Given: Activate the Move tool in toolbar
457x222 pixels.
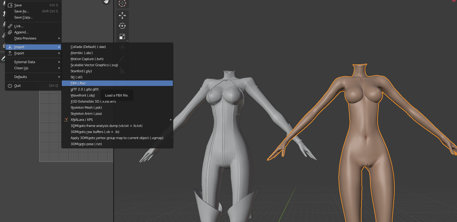Looking at the screenshot, I should coord(122,15).
